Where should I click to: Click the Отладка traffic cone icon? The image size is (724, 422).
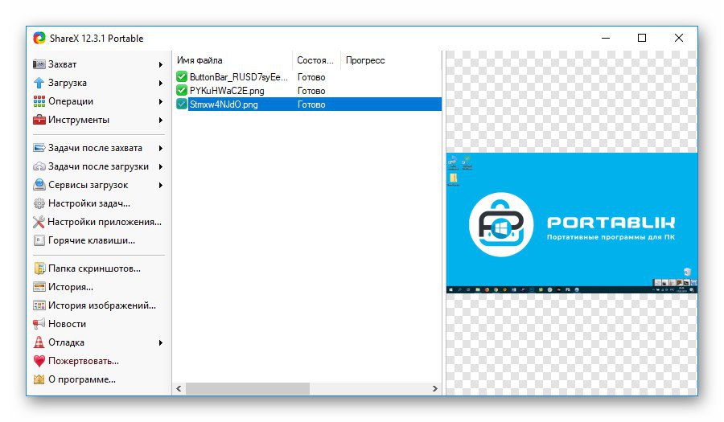point(39,342)
